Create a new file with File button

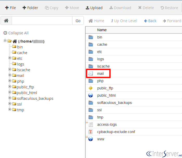tap(10, 8)
